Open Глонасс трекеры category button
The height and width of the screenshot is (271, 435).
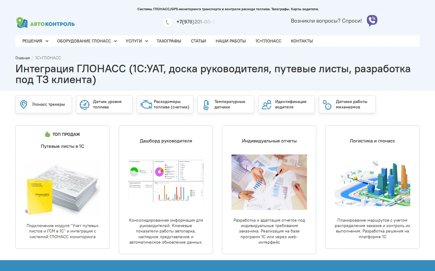tap(43, 104)
